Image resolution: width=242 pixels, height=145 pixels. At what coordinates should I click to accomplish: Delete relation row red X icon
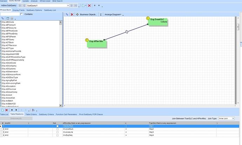coord(7,110)
